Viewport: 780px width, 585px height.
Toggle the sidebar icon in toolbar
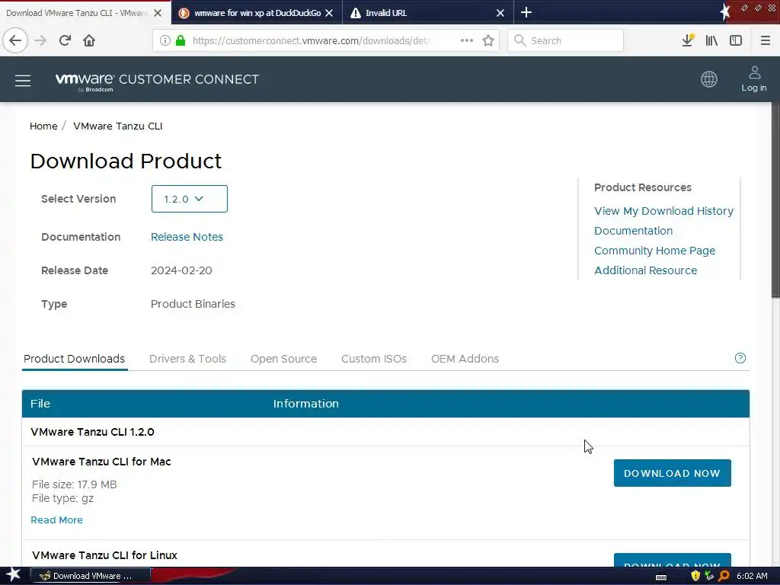(x=736, y=40)
